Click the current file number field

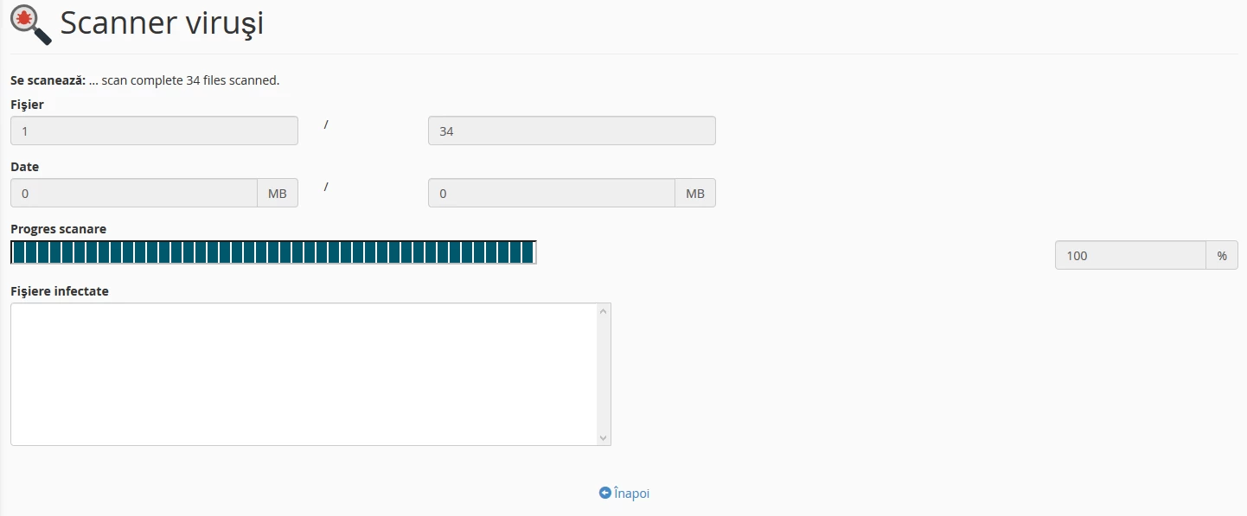click(x=154, y=131)
